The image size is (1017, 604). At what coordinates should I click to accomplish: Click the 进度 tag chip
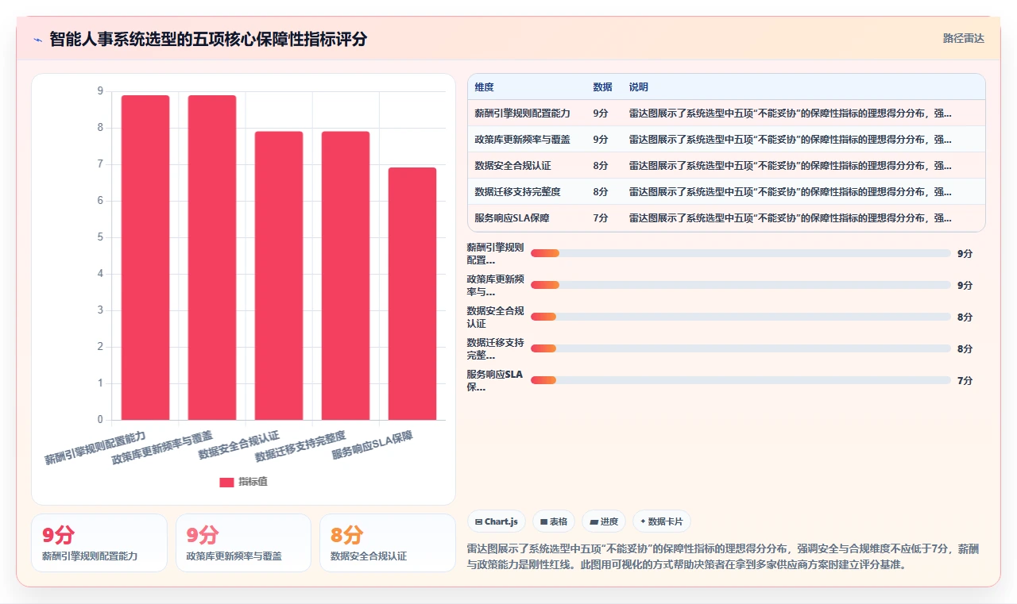604,521
